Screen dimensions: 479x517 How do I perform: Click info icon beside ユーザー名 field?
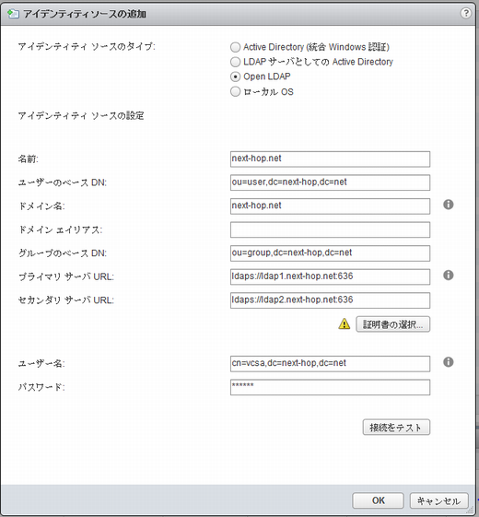(x=448, y=362)
